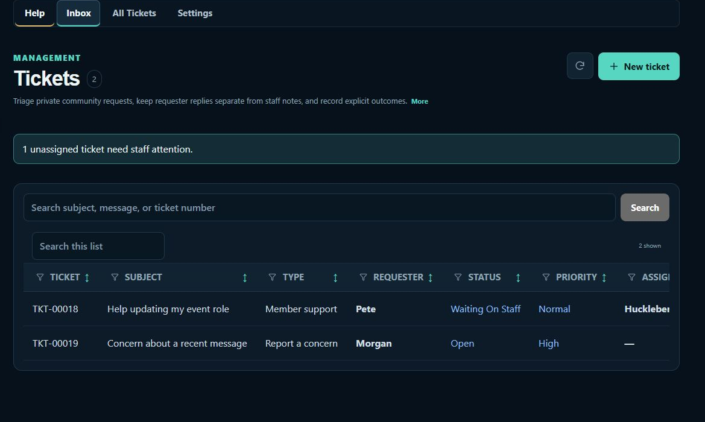Open the All Tickets tab
Screen dimensions: 705x422
click(x=134, y=13)
